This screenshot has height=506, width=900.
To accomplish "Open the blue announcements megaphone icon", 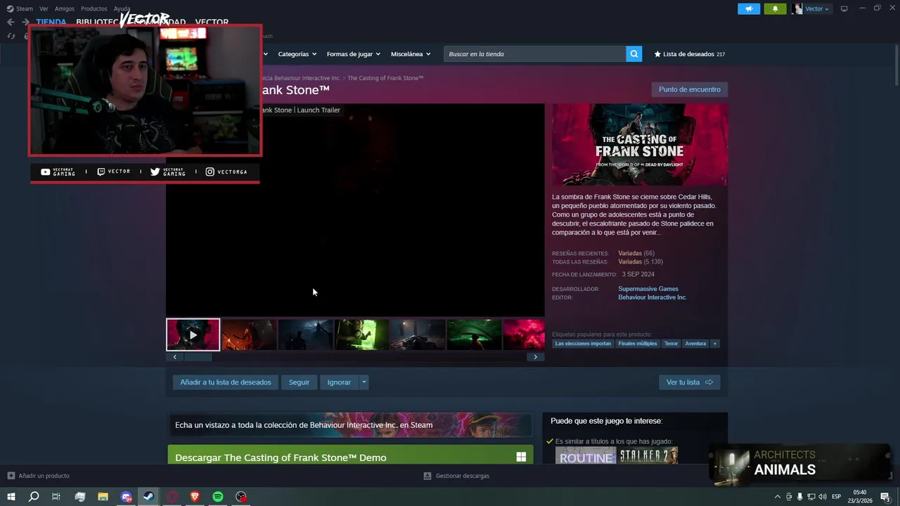I will click(x=749, y=8).
